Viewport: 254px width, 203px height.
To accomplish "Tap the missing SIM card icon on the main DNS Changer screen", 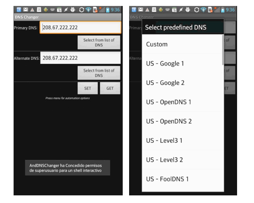I will pyautogui.click(x=95, y=10).
